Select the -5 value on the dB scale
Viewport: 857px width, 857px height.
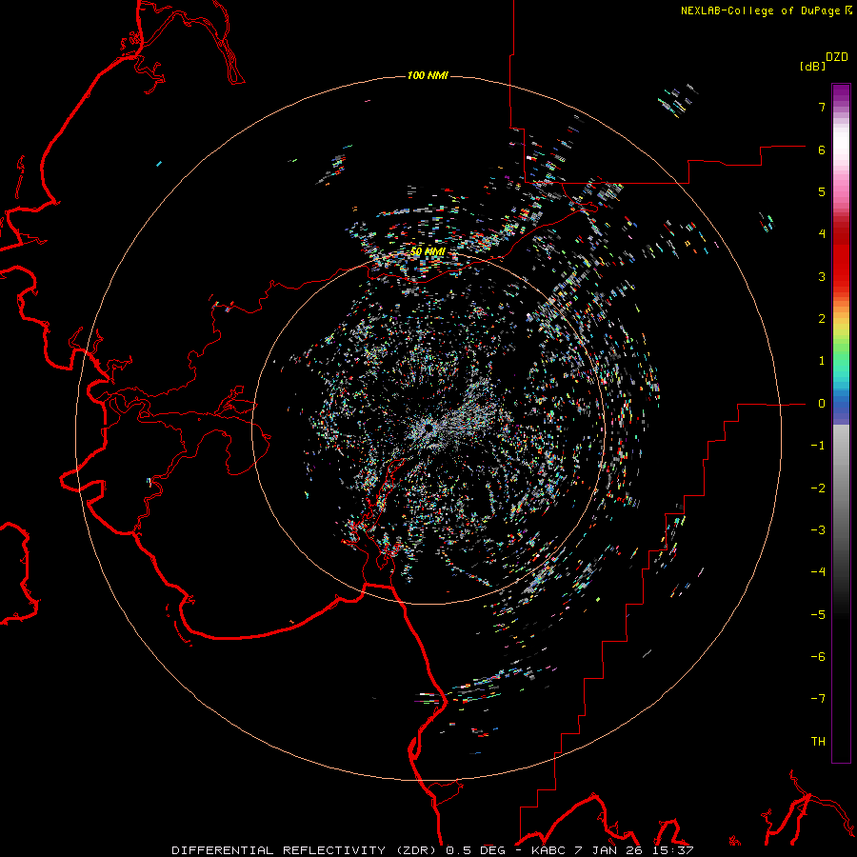point(818,615)
